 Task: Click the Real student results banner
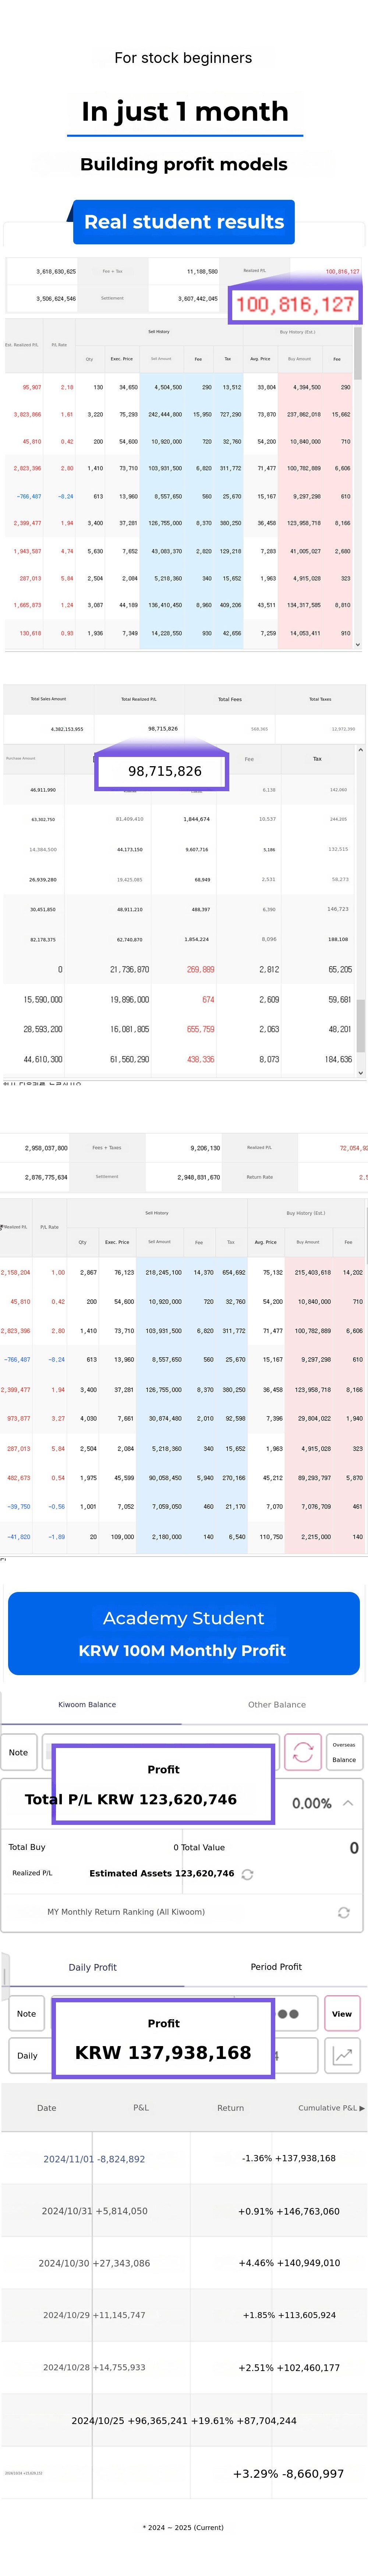click(184, 222)
